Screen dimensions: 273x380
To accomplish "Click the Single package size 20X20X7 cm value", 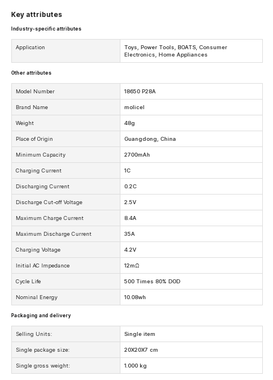I will coord(141,349).
